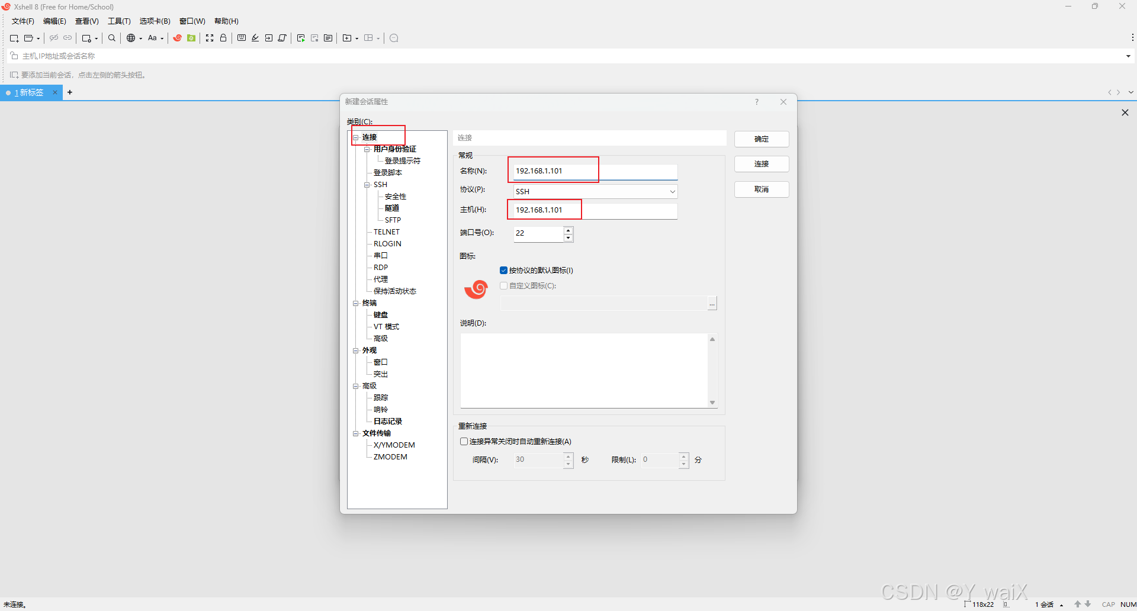
Task: Open the 选项卡(B) menu
Action: [155, 21]
